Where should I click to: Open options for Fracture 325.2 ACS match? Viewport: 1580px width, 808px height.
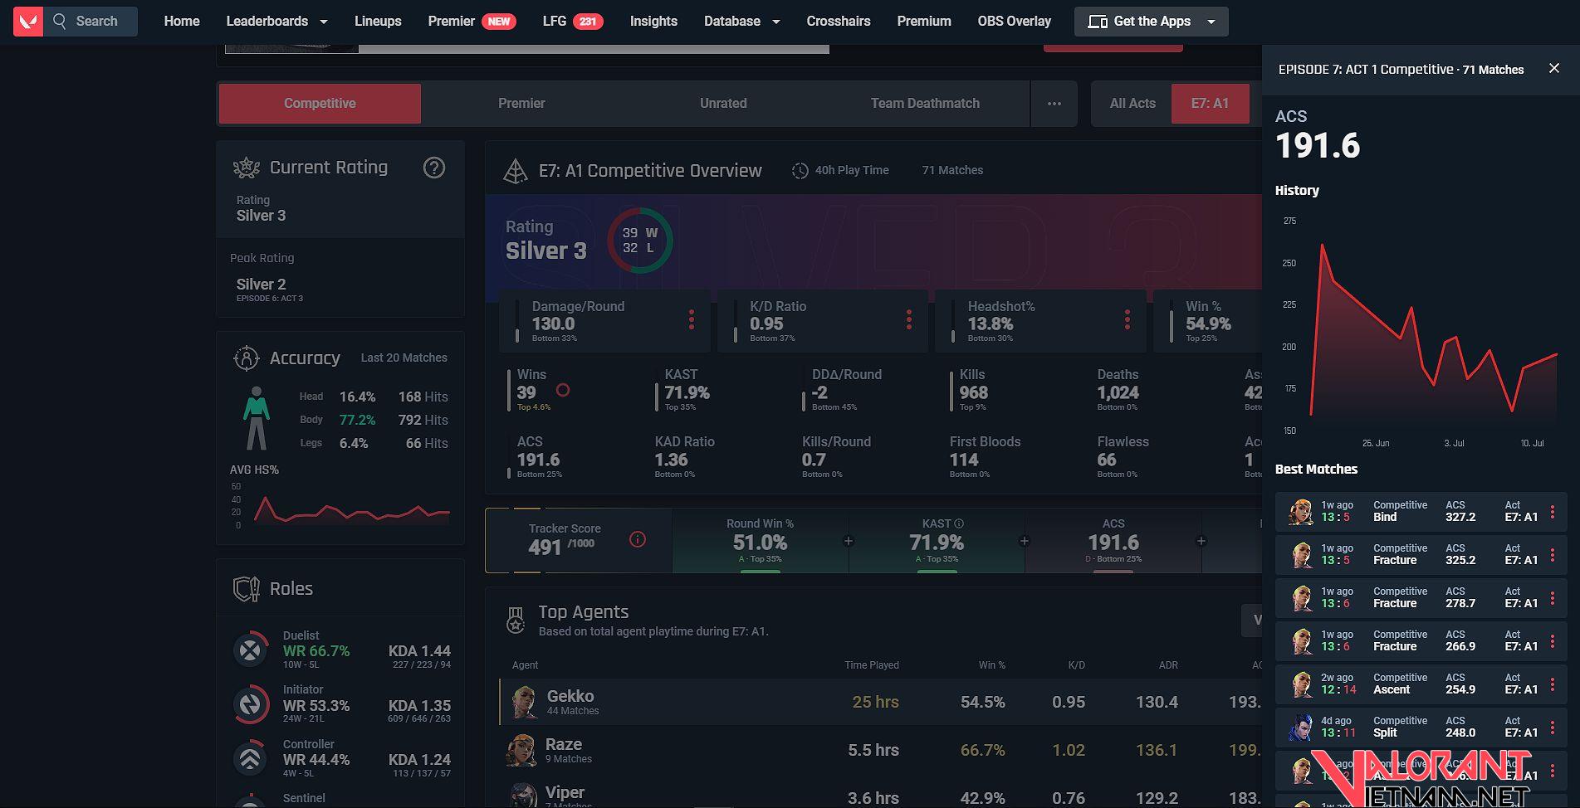point(1553,554)
